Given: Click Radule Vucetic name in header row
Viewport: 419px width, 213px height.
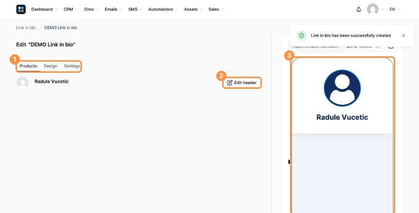Looking at the screenshot, I should (x=51, y=82).
